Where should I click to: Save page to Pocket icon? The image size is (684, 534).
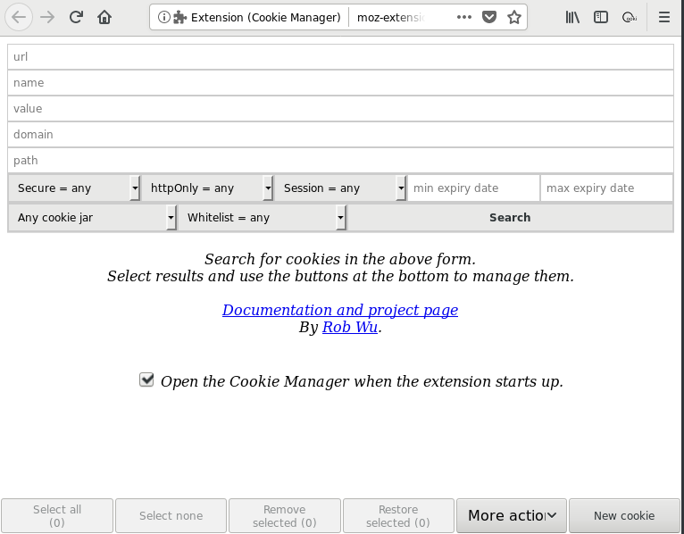pyautogui.click(x=489, y=18)
